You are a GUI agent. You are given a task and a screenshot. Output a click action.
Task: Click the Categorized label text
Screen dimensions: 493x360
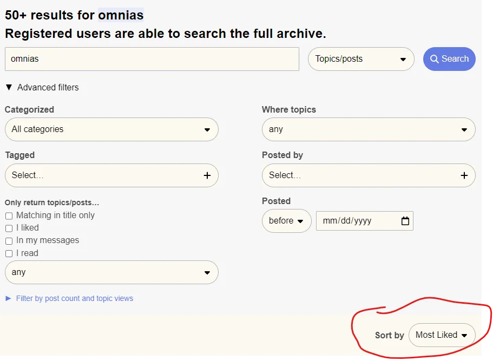[29, 109]
